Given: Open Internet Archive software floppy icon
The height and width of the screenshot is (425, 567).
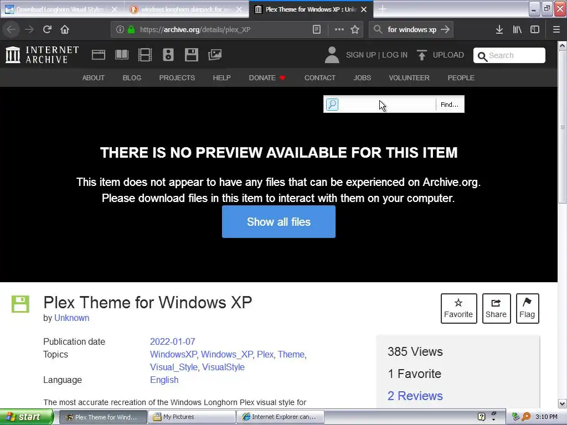Looking at the screenshot, I should tap(191, 55).
